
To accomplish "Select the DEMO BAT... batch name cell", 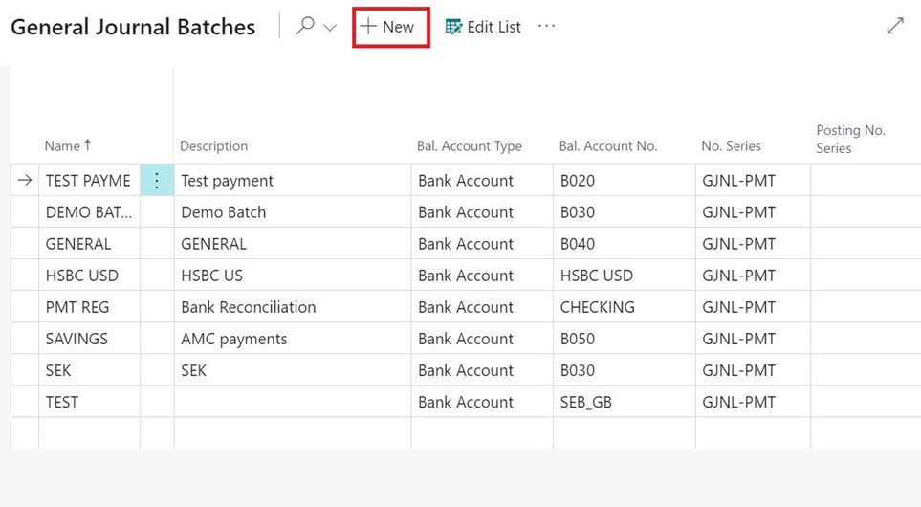I will [x=89, y=212].
